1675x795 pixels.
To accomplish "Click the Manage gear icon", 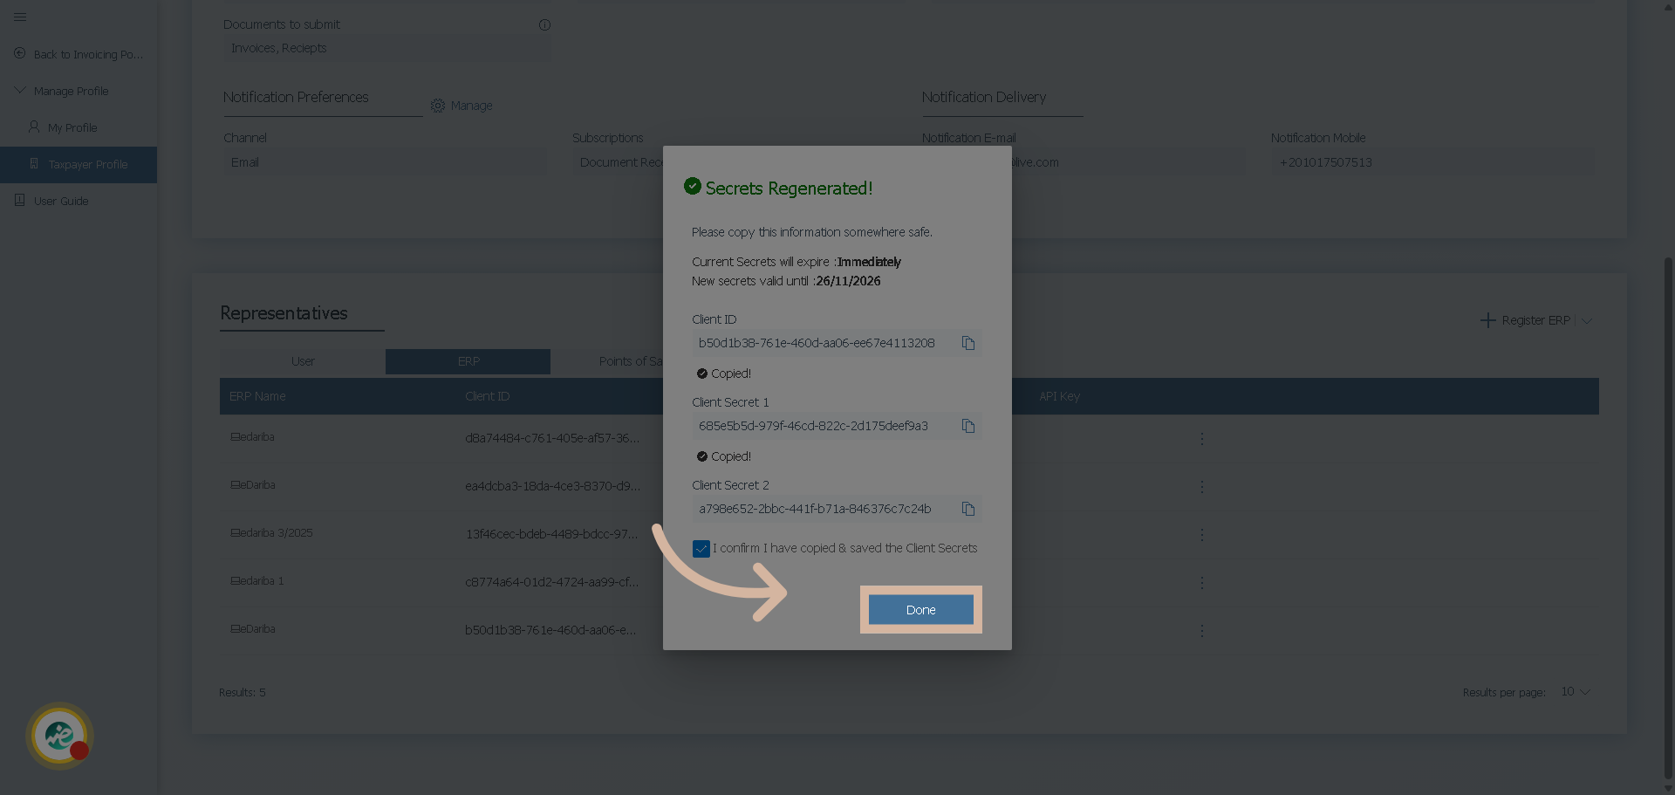I will (438, 106).
